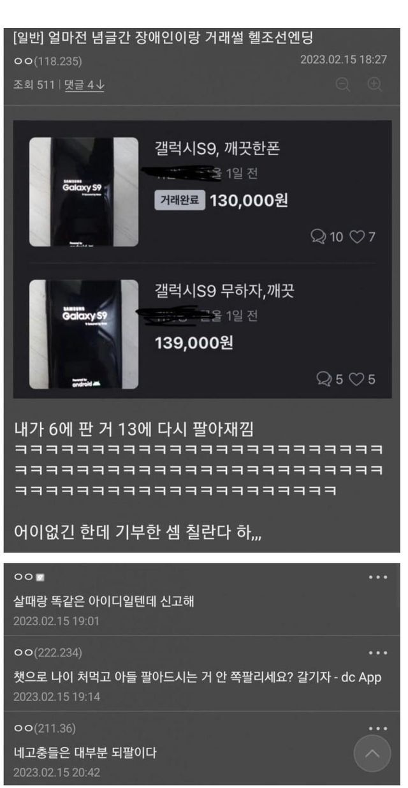Open the second Galaxy S9 listing thumbnail

click(84, 335)
